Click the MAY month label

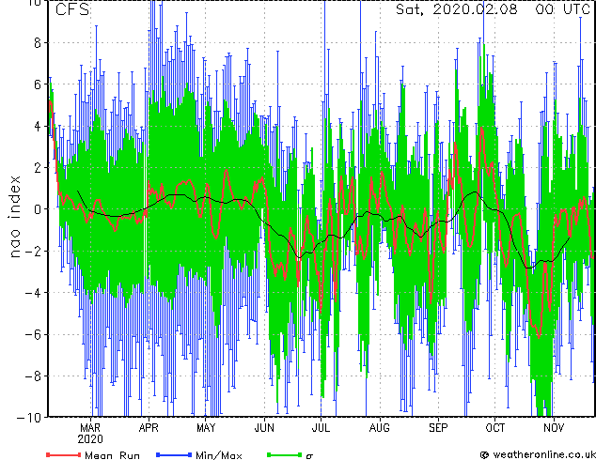[206, 428]
